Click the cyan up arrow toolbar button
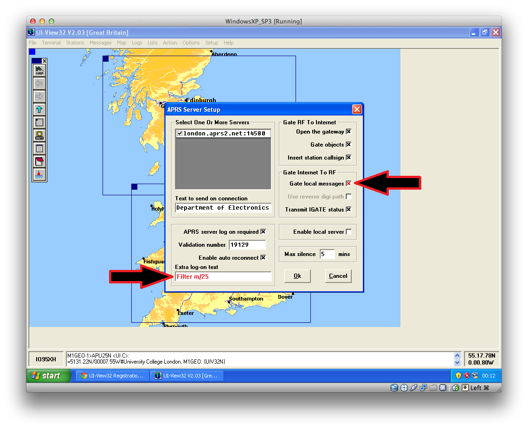 (39, 109)
